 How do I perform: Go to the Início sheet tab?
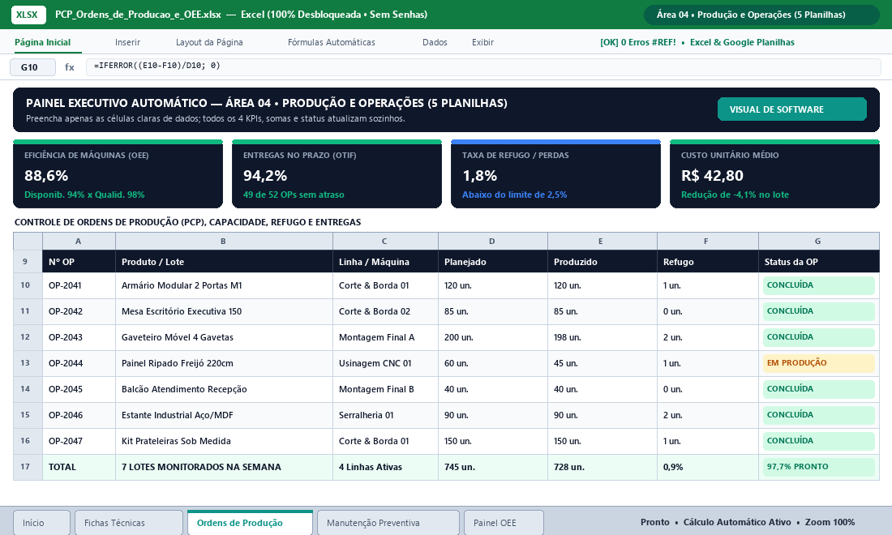(41, 523)
